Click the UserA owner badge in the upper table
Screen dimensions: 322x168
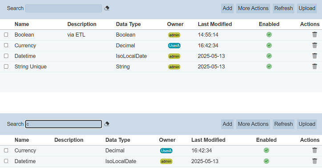[x=174, y=45]
